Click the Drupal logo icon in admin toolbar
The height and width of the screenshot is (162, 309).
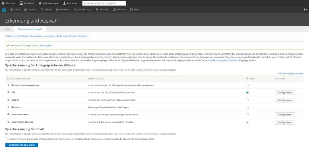click(4, 9)
